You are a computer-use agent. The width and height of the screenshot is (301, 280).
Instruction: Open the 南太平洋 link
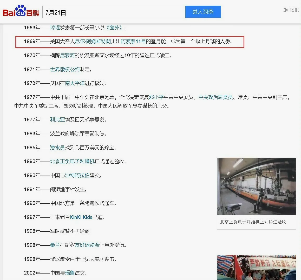[x=75, y=83]
